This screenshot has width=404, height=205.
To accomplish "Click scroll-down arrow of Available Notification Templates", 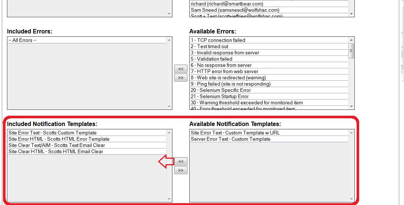I will tap(351, 199).
